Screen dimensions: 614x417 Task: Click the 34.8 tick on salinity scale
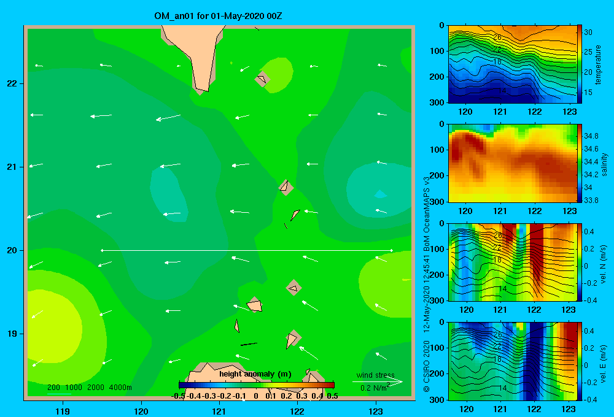(x=591, y=136)
